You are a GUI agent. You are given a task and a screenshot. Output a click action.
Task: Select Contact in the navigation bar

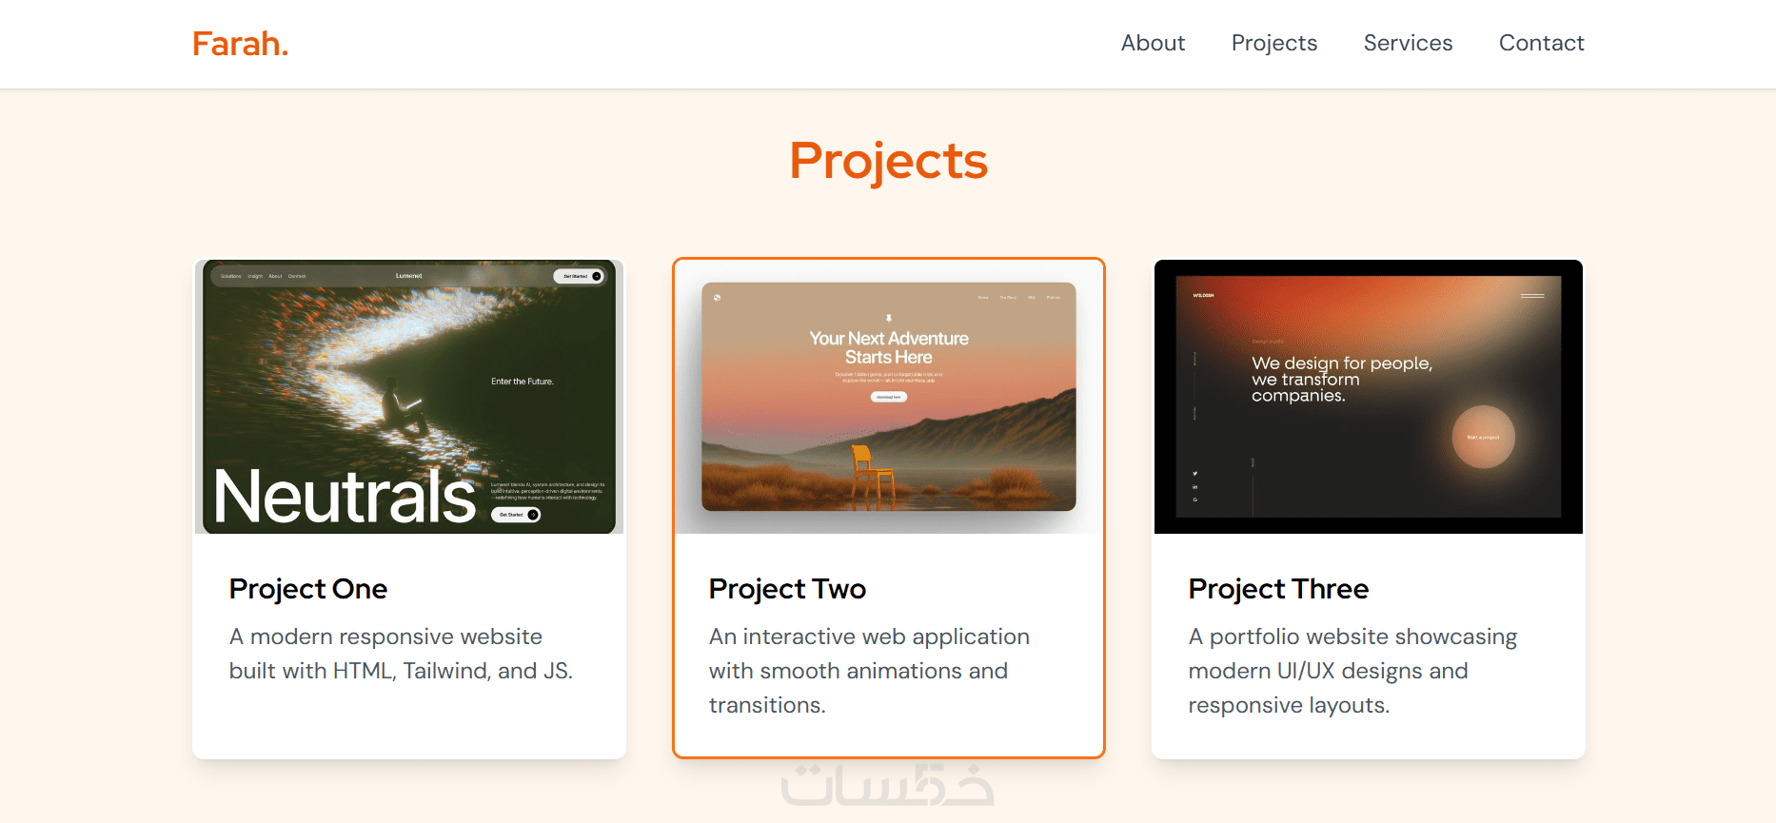(1541, 43)
